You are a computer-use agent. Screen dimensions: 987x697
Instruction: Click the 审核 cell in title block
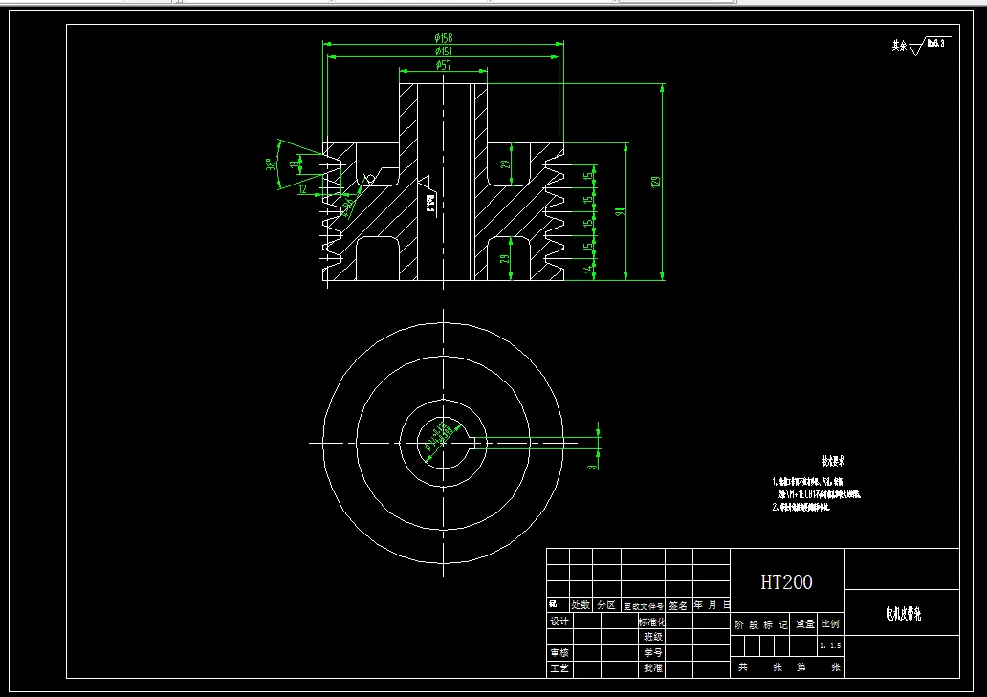(x=559, y=653)
